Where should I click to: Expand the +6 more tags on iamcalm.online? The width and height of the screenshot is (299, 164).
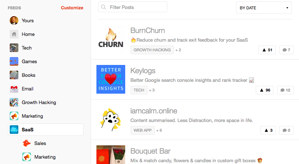click(x=159, y=130)
